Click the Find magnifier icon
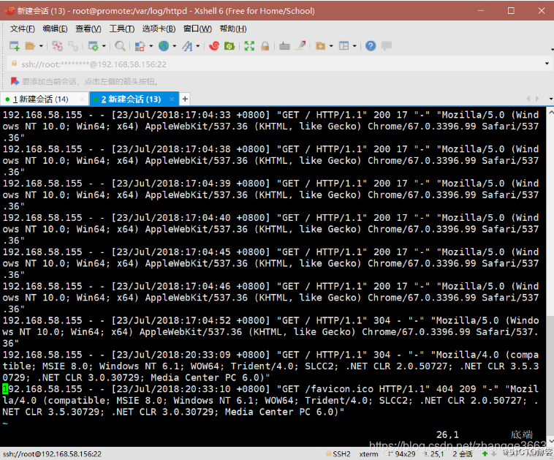Image resolution: width=554 pixels, height=460 pixels. 120,46
